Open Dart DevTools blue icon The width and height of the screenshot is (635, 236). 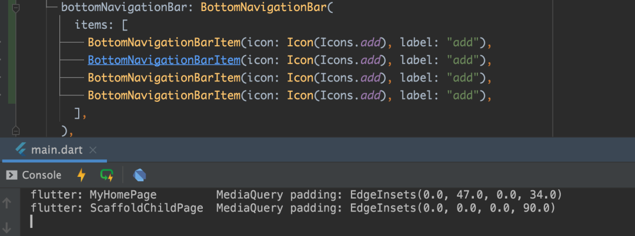(139, 175)
